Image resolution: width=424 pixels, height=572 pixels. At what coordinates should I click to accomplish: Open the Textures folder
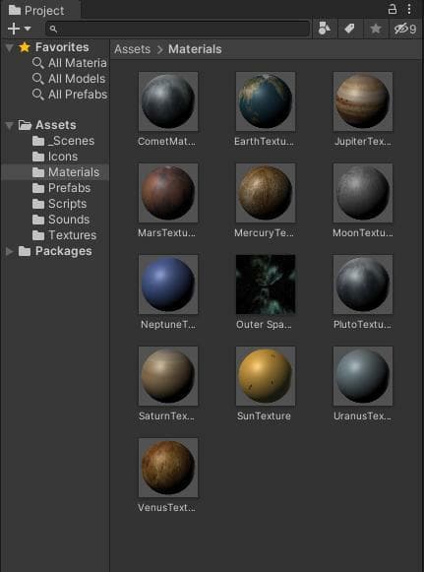point(72,235)
